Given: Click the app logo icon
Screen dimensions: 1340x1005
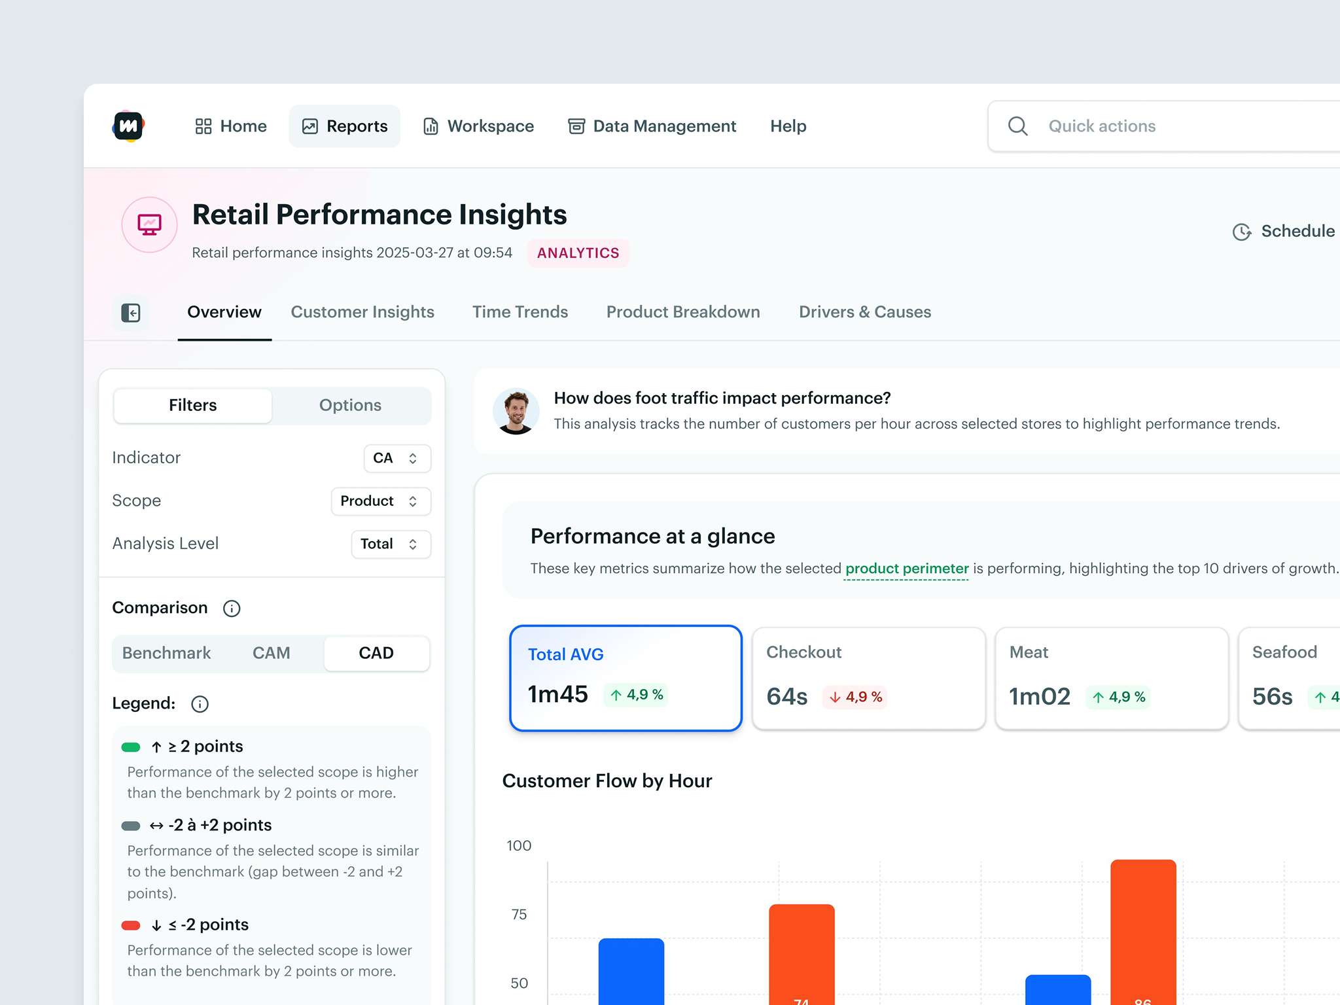Looking at the screenshot, I should coord(128,126).
